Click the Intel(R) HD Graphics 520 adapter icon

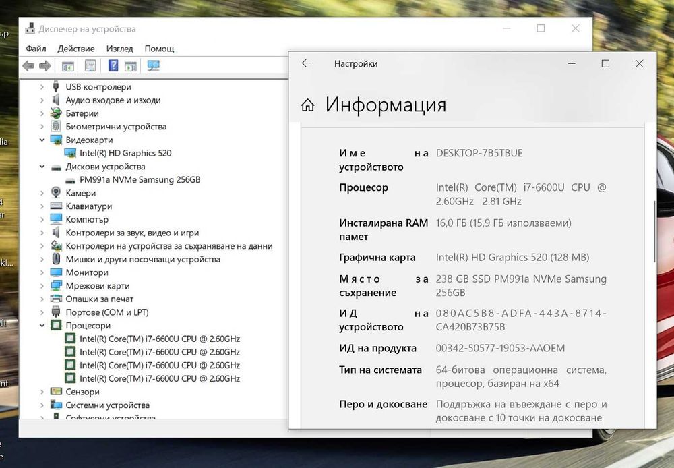click(x=69, y=152)
